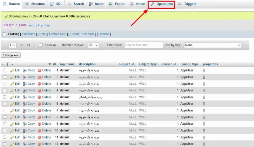Open the Insert tab
Image resolution: width=254 pixels, height=147 pixels.
point(96,4)
